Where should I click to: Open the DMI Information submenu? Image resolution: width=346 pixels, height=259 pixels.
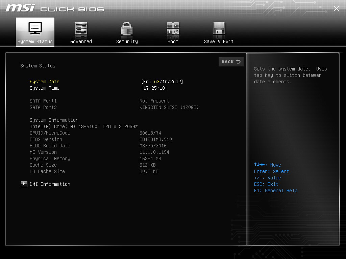tap(50, 184)
